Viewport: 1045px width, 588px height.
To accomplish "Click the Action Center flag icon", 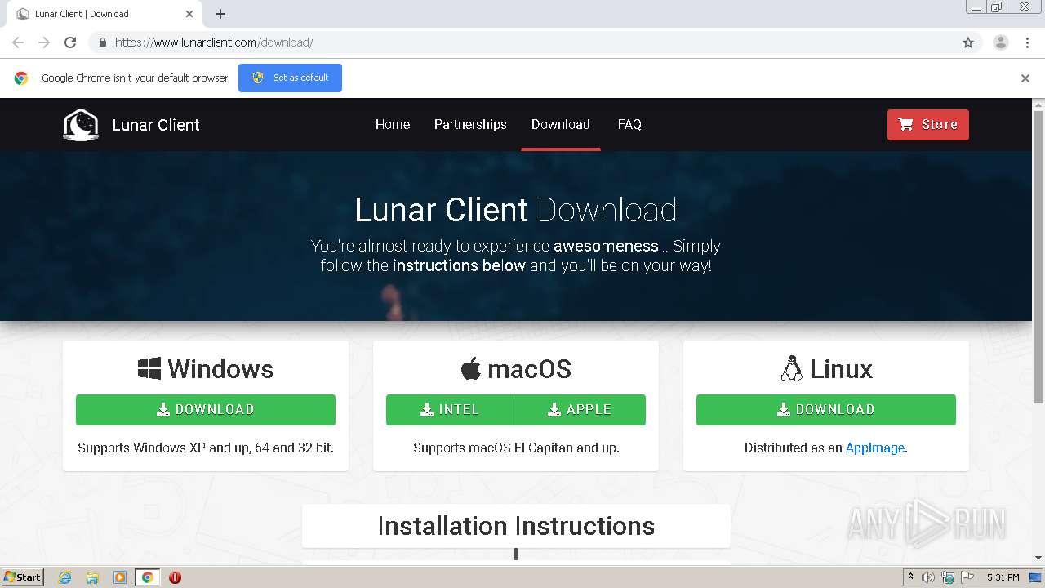I will coord(967,577).
